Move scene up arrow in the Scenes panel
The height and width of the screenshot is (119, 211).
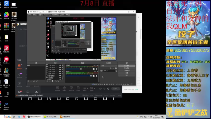click(x=34, y=81)
